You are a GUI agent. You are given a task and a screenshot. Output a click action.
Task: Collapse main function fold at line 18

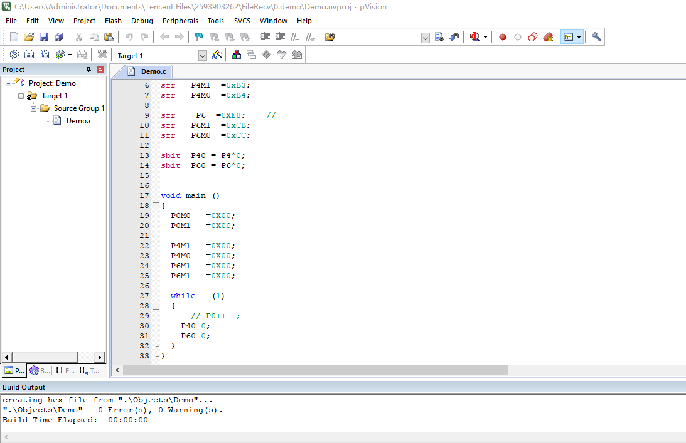[x=156, y=206]
